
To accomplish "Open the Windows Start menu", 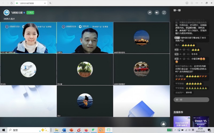I will pos(3,130).
